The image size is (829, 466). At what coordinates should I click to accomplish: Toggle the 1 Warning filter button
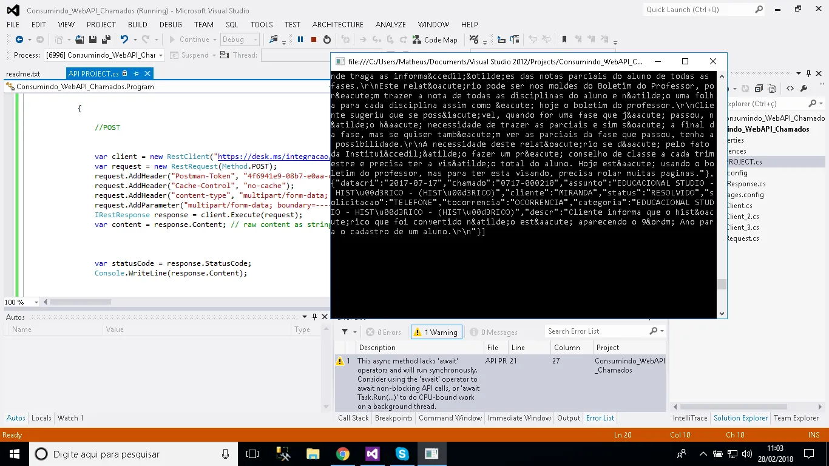pos(436,332)
